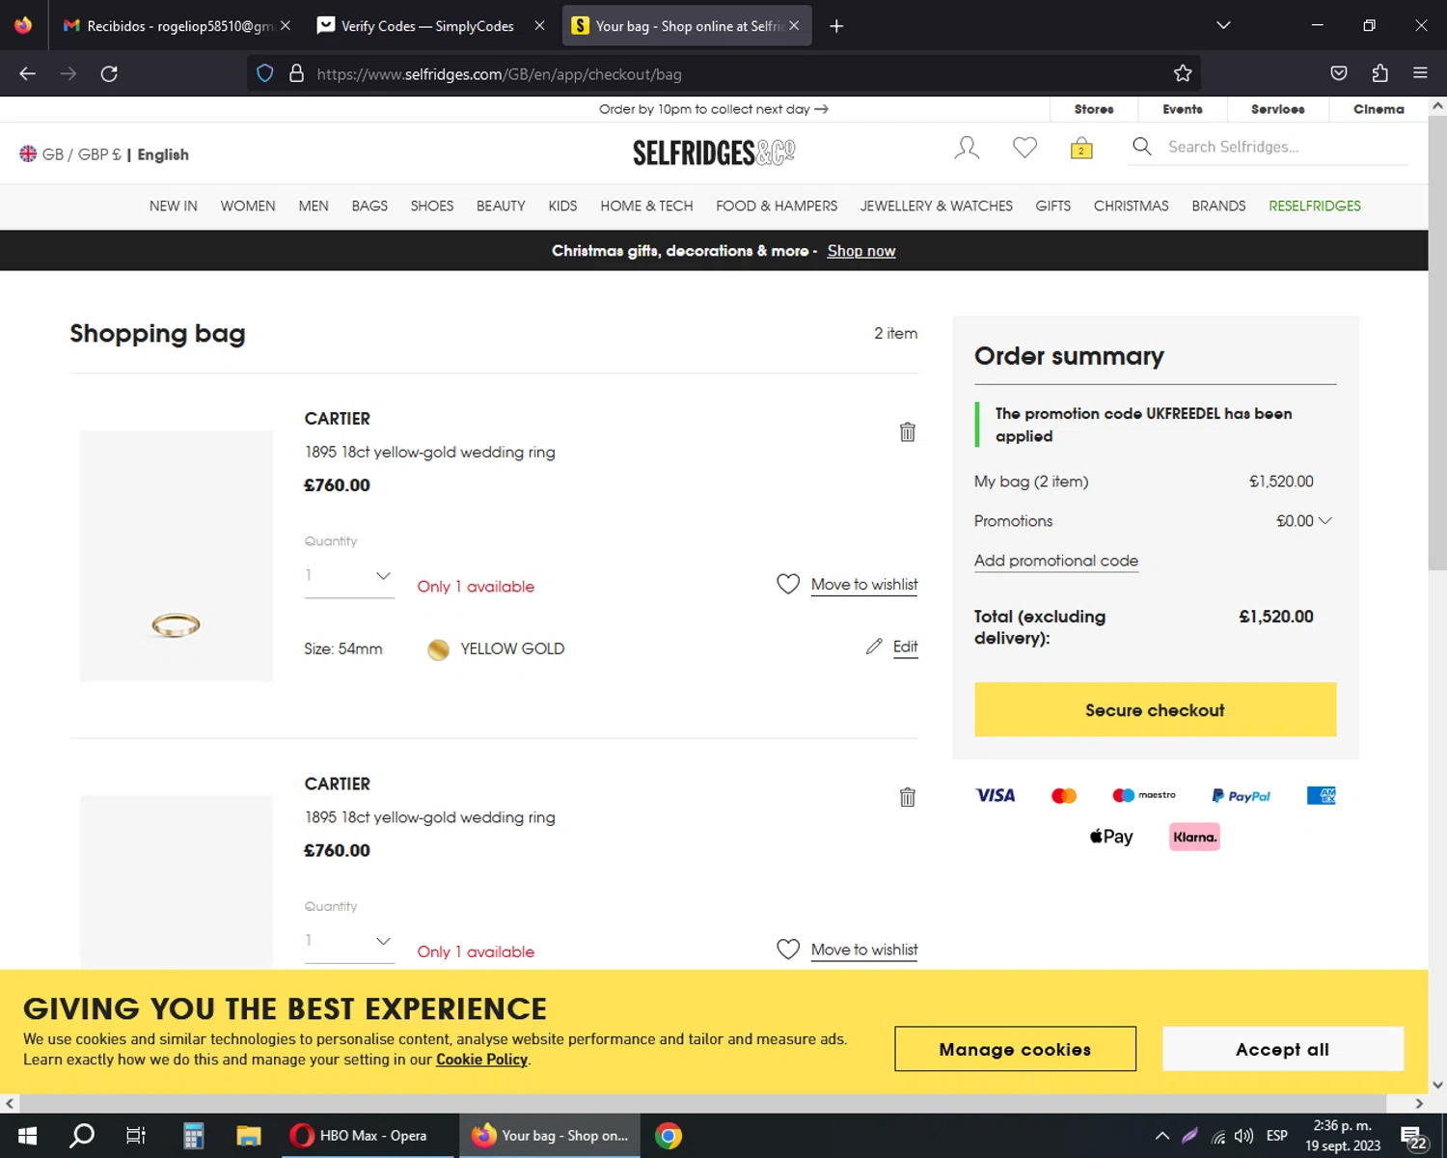The height and width of the screenshot is (1158, 1447).
Task: Click heart icon for first ring wishlist
Action: coord(788,584)
